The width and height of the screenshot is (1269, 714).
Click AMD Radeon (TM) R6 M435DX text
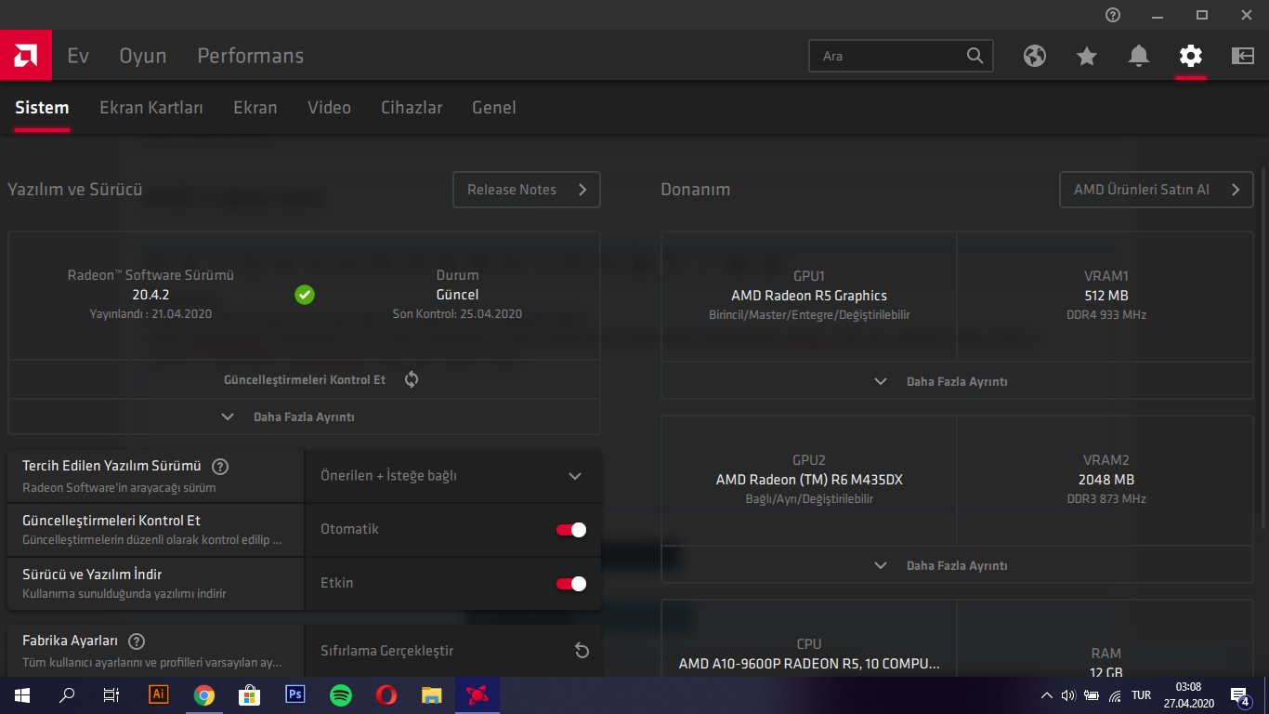click(x=809, y=480)
